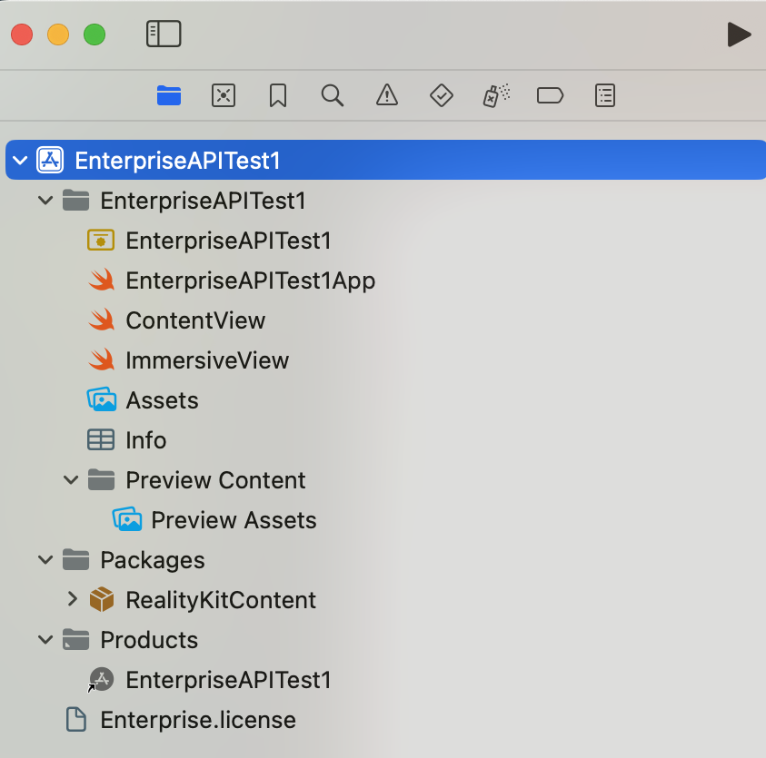Open the Source Control navigator
Screen dimensions: 766x758
(224, 95)
